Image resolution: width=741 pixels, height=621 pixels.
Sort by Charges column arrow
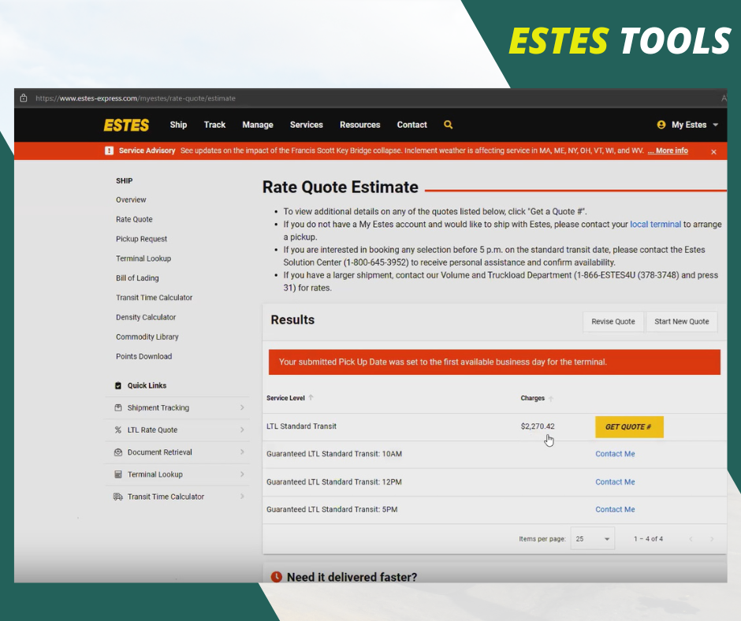[551, 399]
